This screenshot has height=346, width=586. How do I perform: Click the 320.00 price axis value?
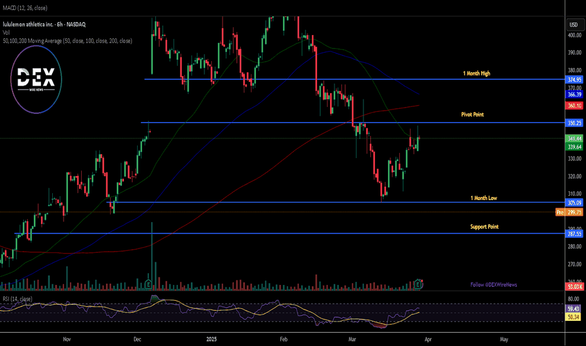click(x=575, y=176)
